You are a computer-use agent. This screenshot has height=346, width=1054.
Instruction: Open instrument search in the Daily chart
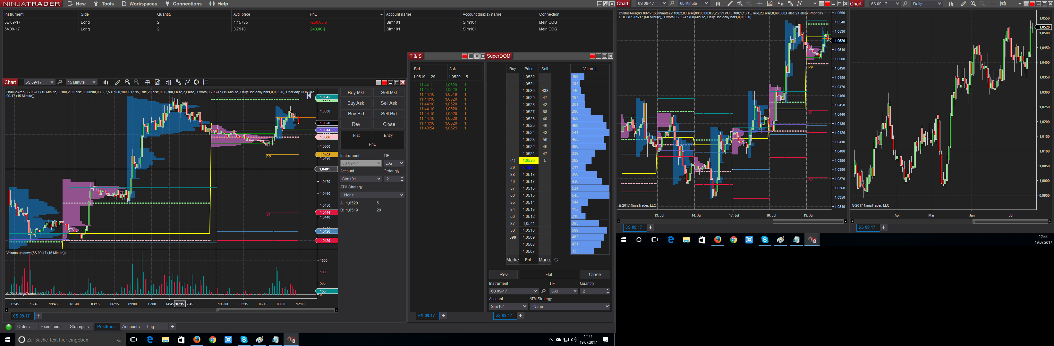[x=905, y=4]
